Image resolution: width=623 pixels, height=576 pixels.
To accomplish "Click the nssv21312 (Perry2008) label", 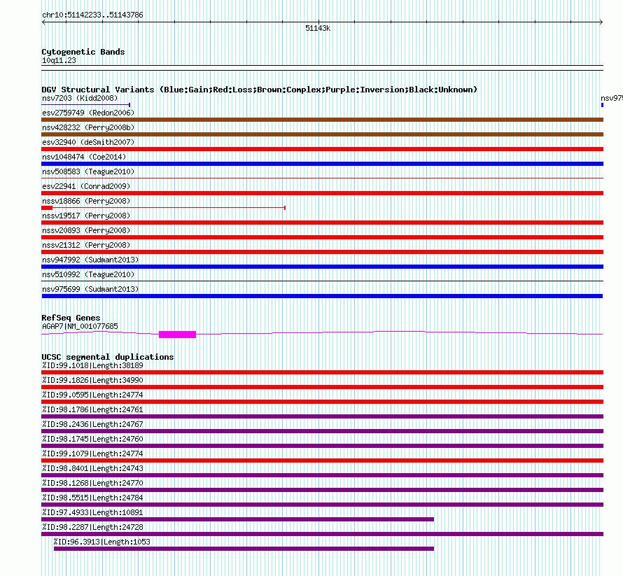I will pos(86,245).
